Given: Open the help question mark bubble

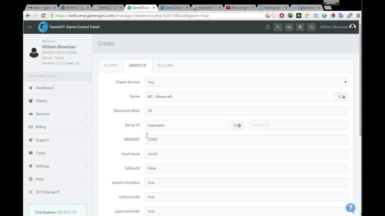Looking at the screenshot, I should [350, 208].
